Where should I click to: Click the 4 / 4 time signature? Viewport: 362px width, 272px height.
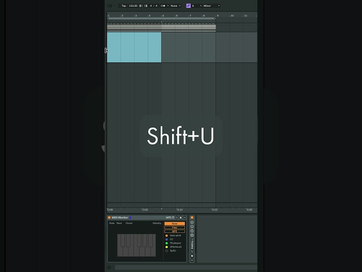[x=153, y=6]
